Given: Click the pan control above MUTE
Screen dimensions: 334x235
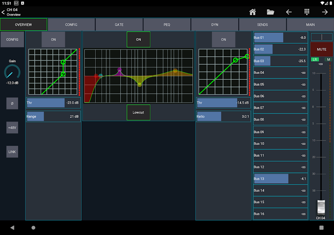Looking at the screenshot, I should pyautogui.click(x=321, y=37).
